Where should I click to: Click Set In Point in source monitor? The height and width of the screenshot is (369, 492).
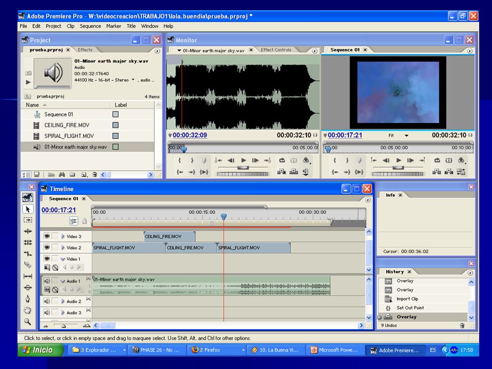[179, 160]
